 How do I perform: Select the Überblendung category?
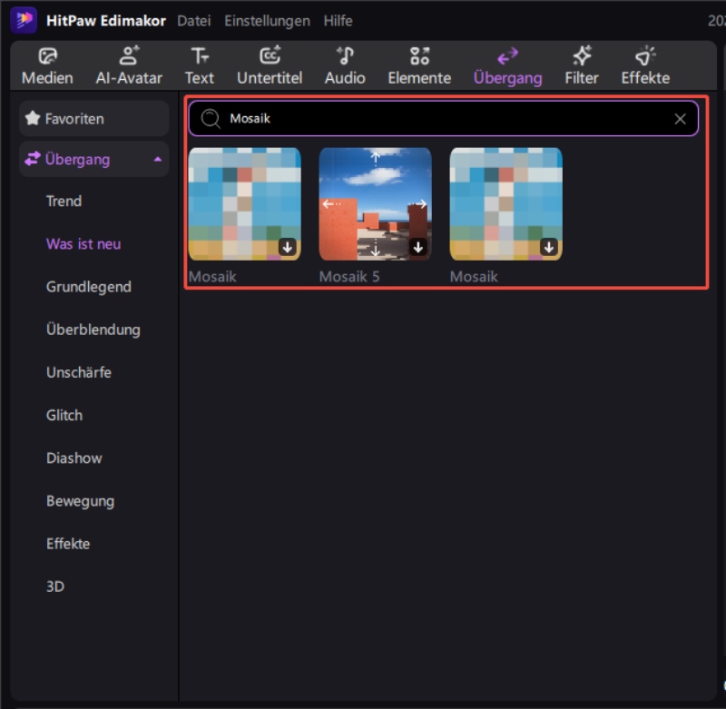tap(93, 330)
